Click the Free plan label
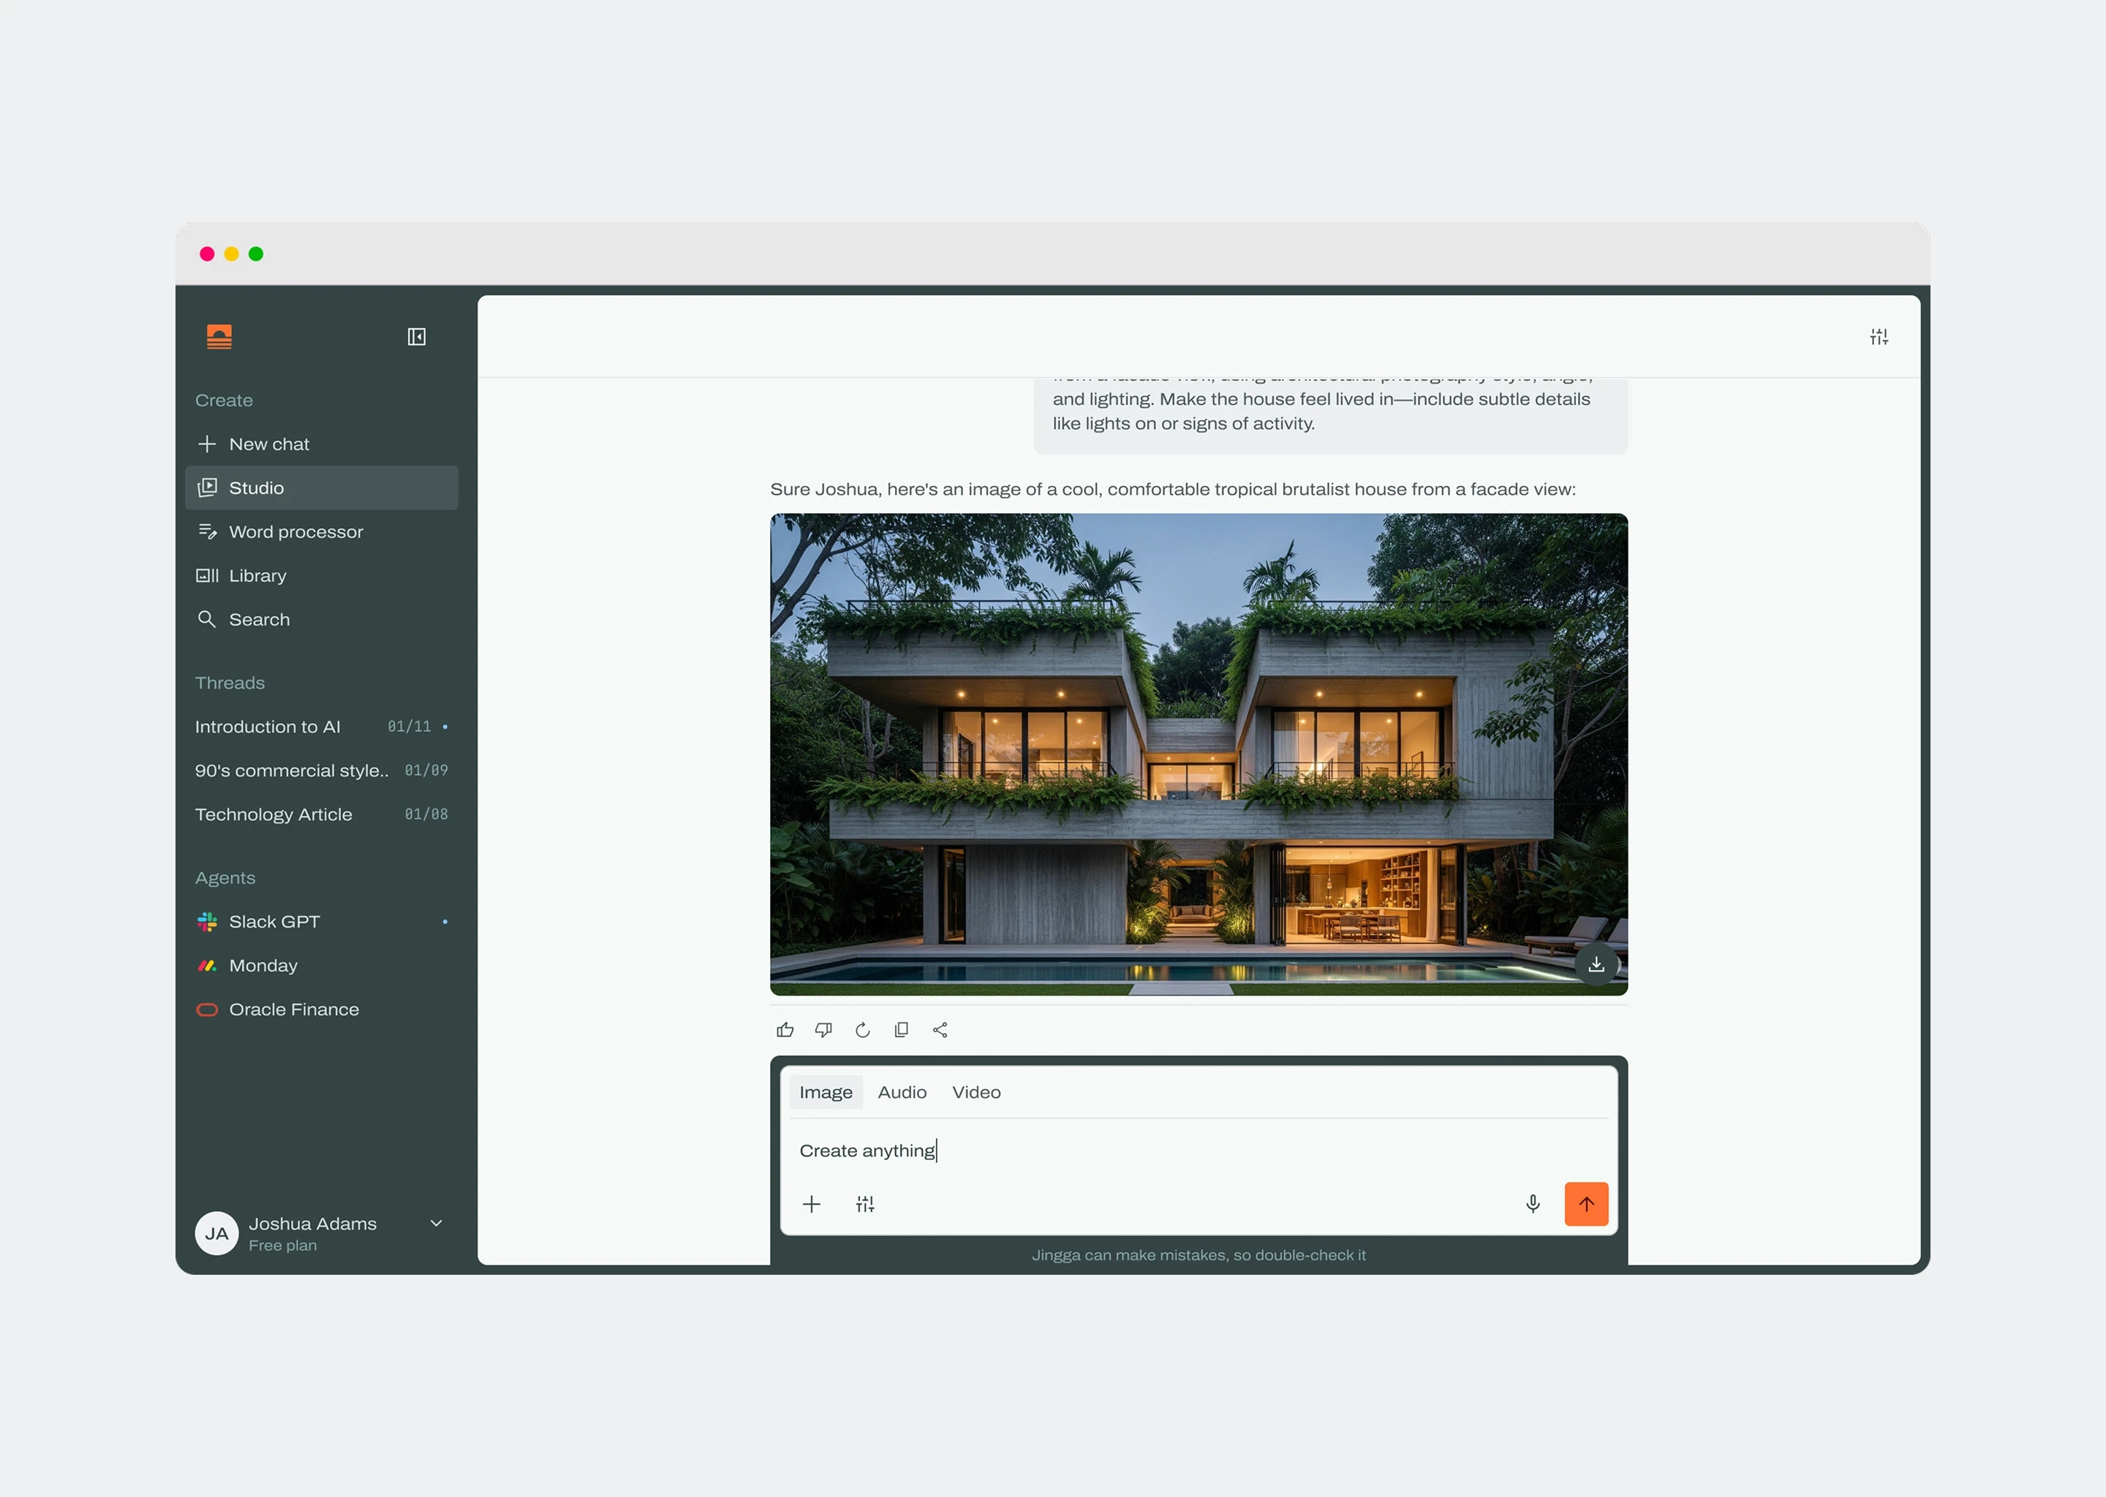The height and width of the screenshot is (1497, 2106). click(283, 1246)
